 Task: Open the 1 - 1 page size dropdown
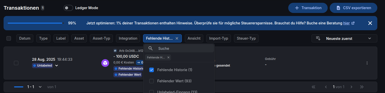(x=34, y=87)
